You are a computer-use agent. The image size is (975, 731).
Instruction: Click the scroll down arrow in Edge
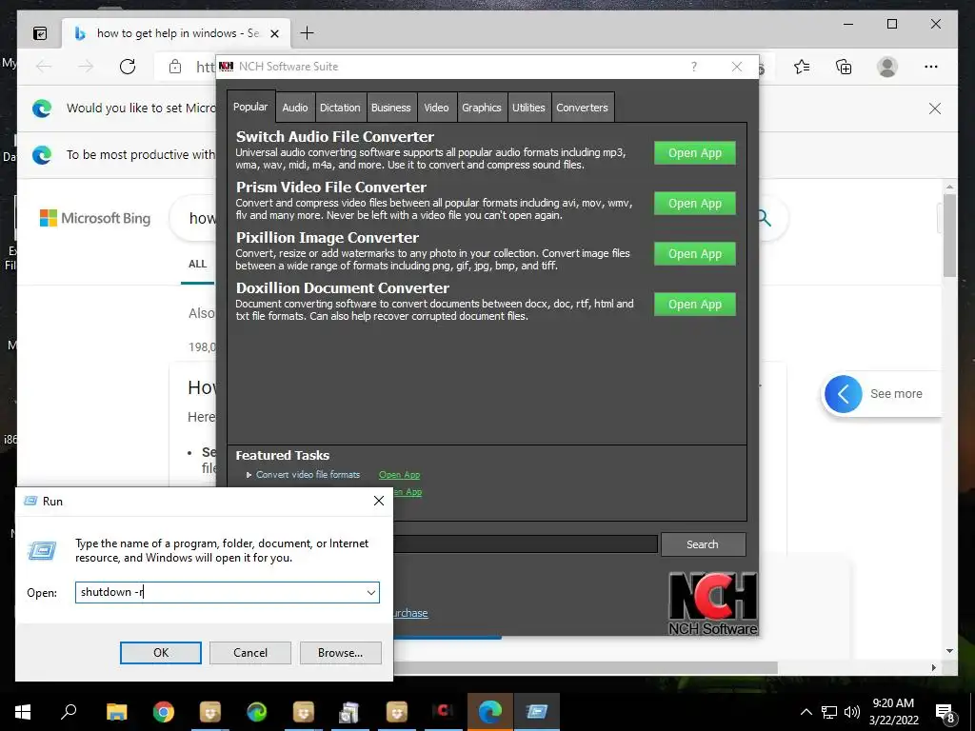click(x=949, y=651)
